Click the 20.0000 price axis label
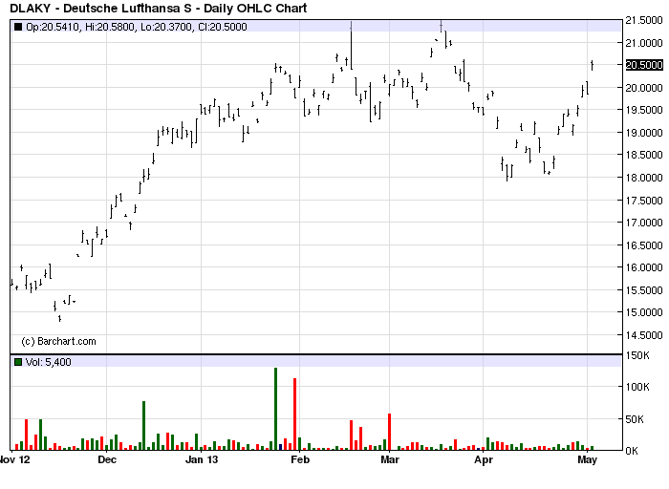669x489 pixels. [x=644, y=88]
